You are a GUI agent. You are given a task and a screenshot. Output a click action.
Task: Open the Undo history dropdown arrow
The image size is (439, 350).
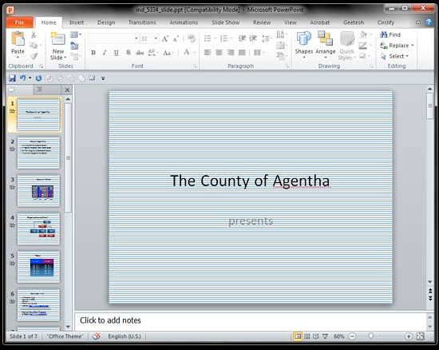(x=30, y=78)
